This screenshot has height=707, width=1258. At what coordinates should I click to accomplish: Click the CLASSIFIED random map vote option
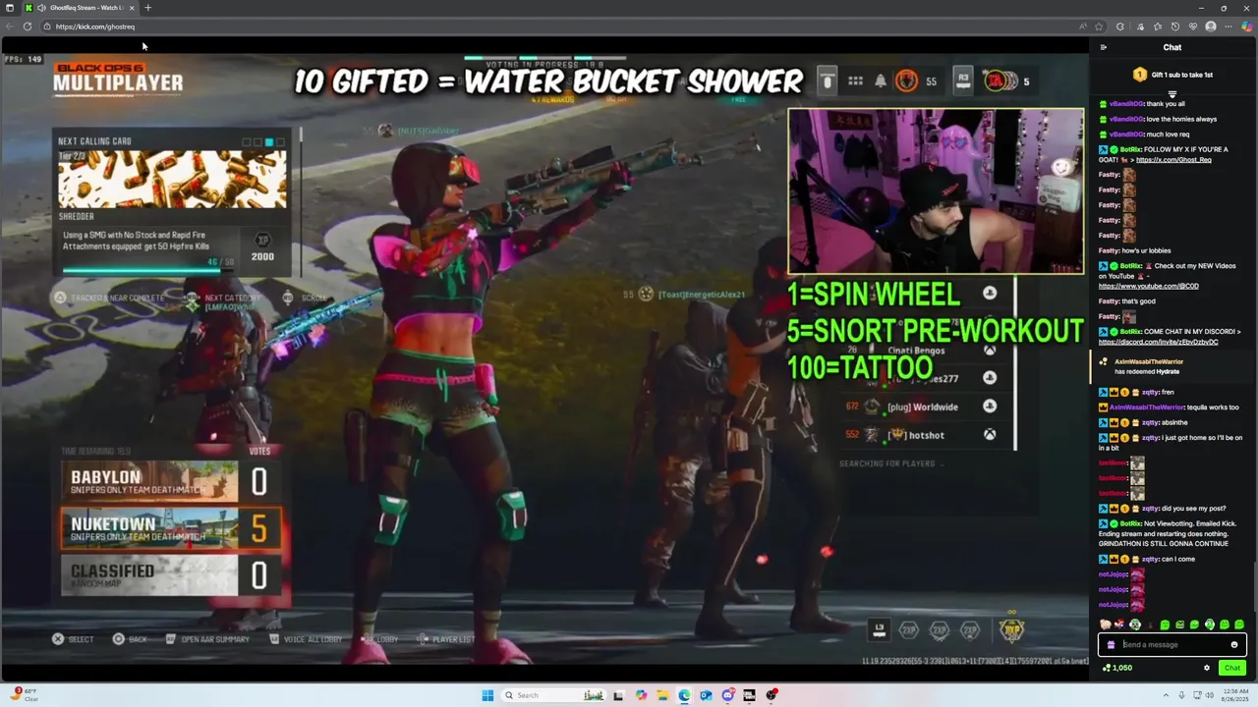tap(172, 574)
